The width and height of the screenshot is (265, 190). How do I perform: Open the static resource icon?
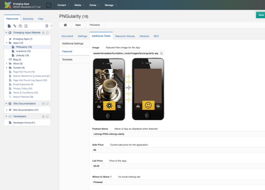[26, 26]
